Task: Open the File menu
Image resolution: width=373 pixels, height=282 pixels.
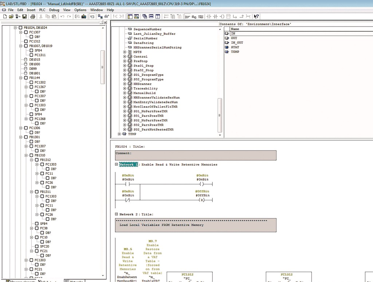Action: point(11,10)
